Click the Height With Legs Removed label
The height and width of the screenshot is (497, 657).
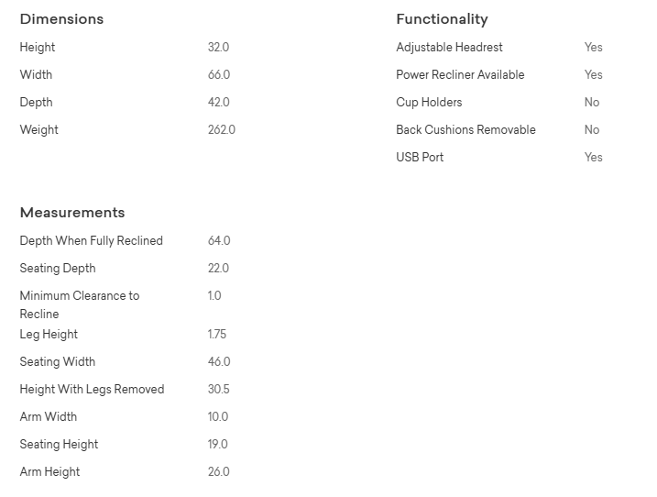tap(93, 390)
